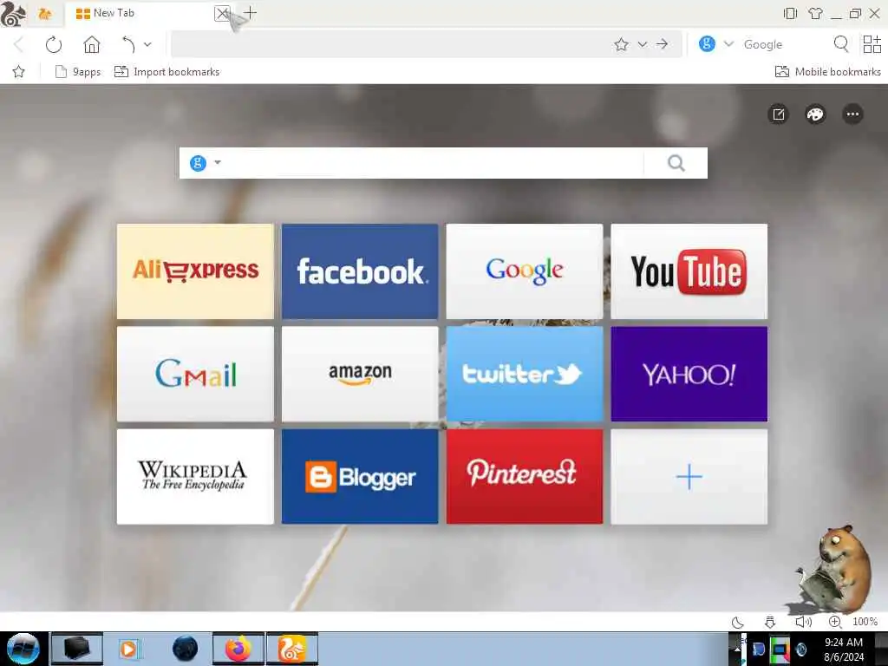Expand the page search engine dropdown
This screenshot has width=888, height=666.
click(218, 163)
